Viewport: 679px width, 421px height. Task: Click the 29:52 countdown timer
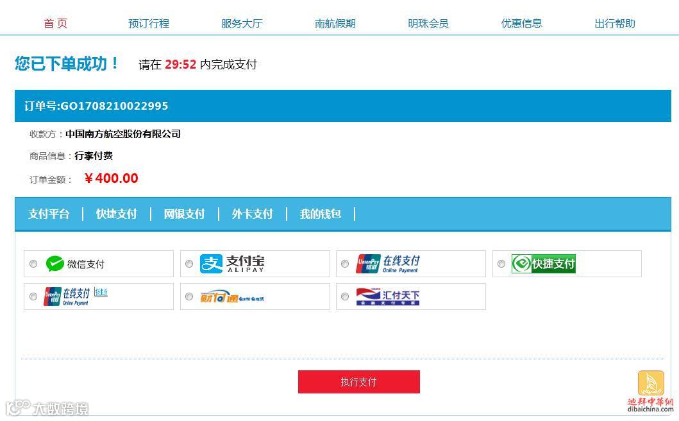(181, 65)
